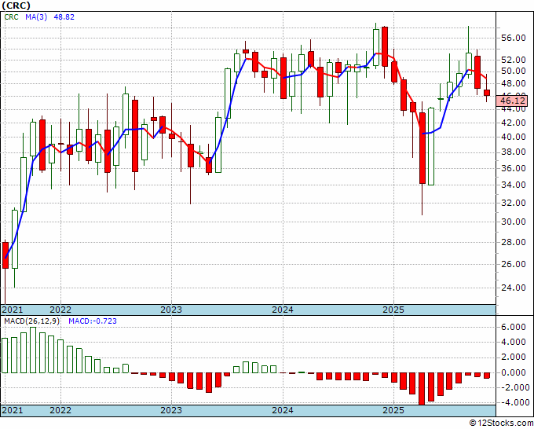Click 2022 on the price chart time axis
The width and height of the screenshot is (534, 429).
point(60,310)
